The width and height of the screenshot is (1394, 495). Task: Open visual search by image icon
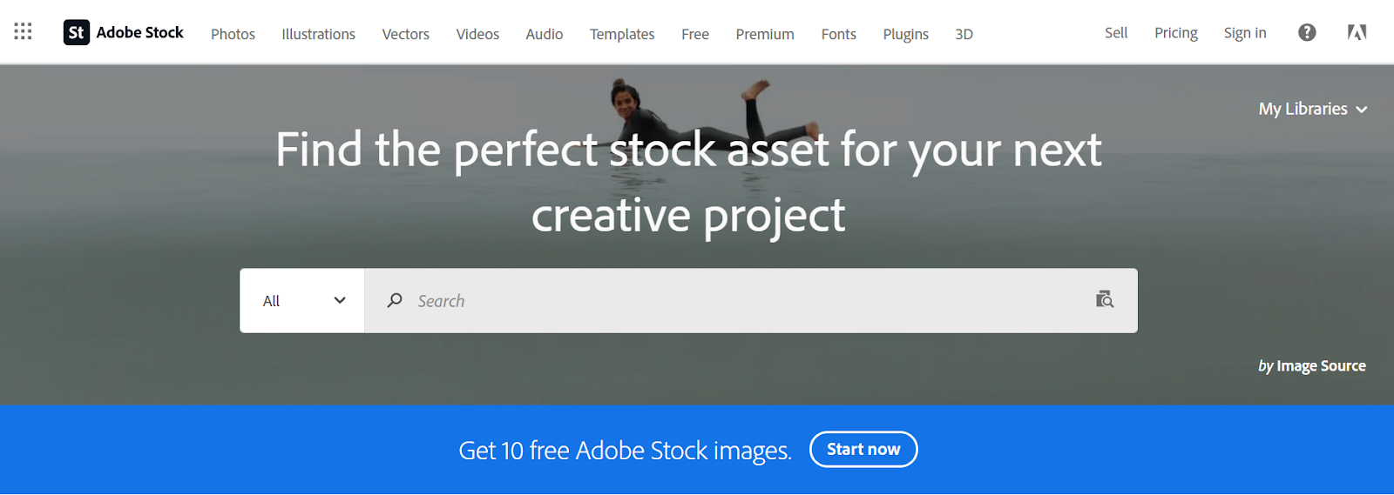click(1104, 300)
